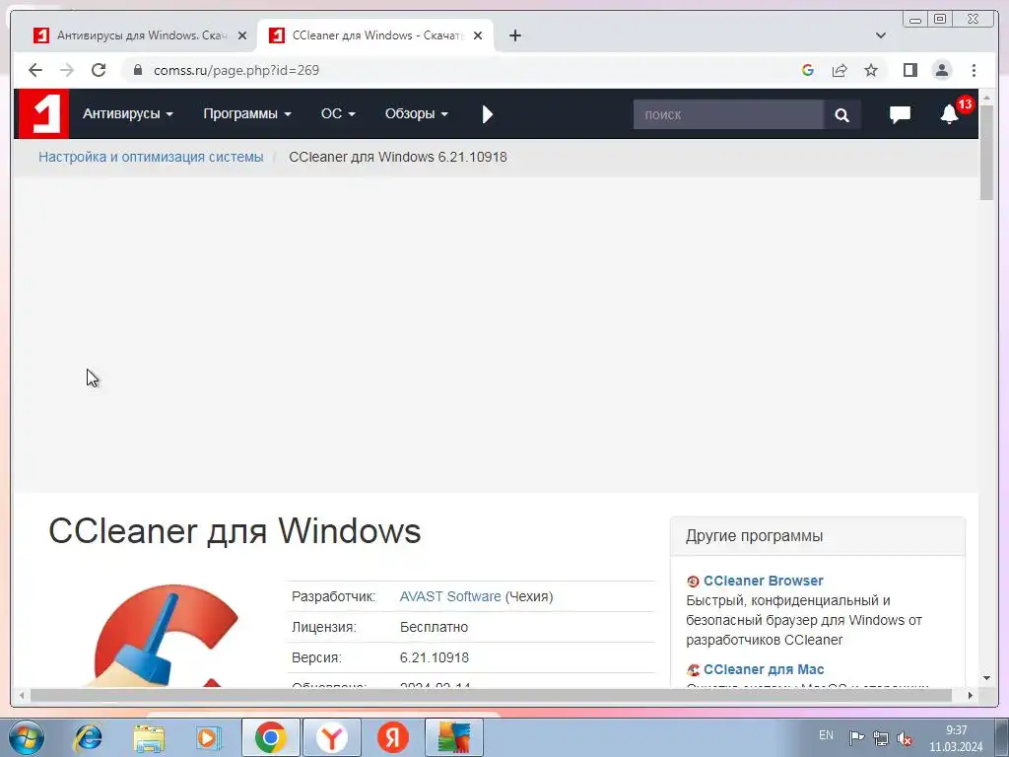Image resolution: width=1009 pixels, height=757 pixels.
Task: Click the padlock site info icon
Action: (137, 70)
